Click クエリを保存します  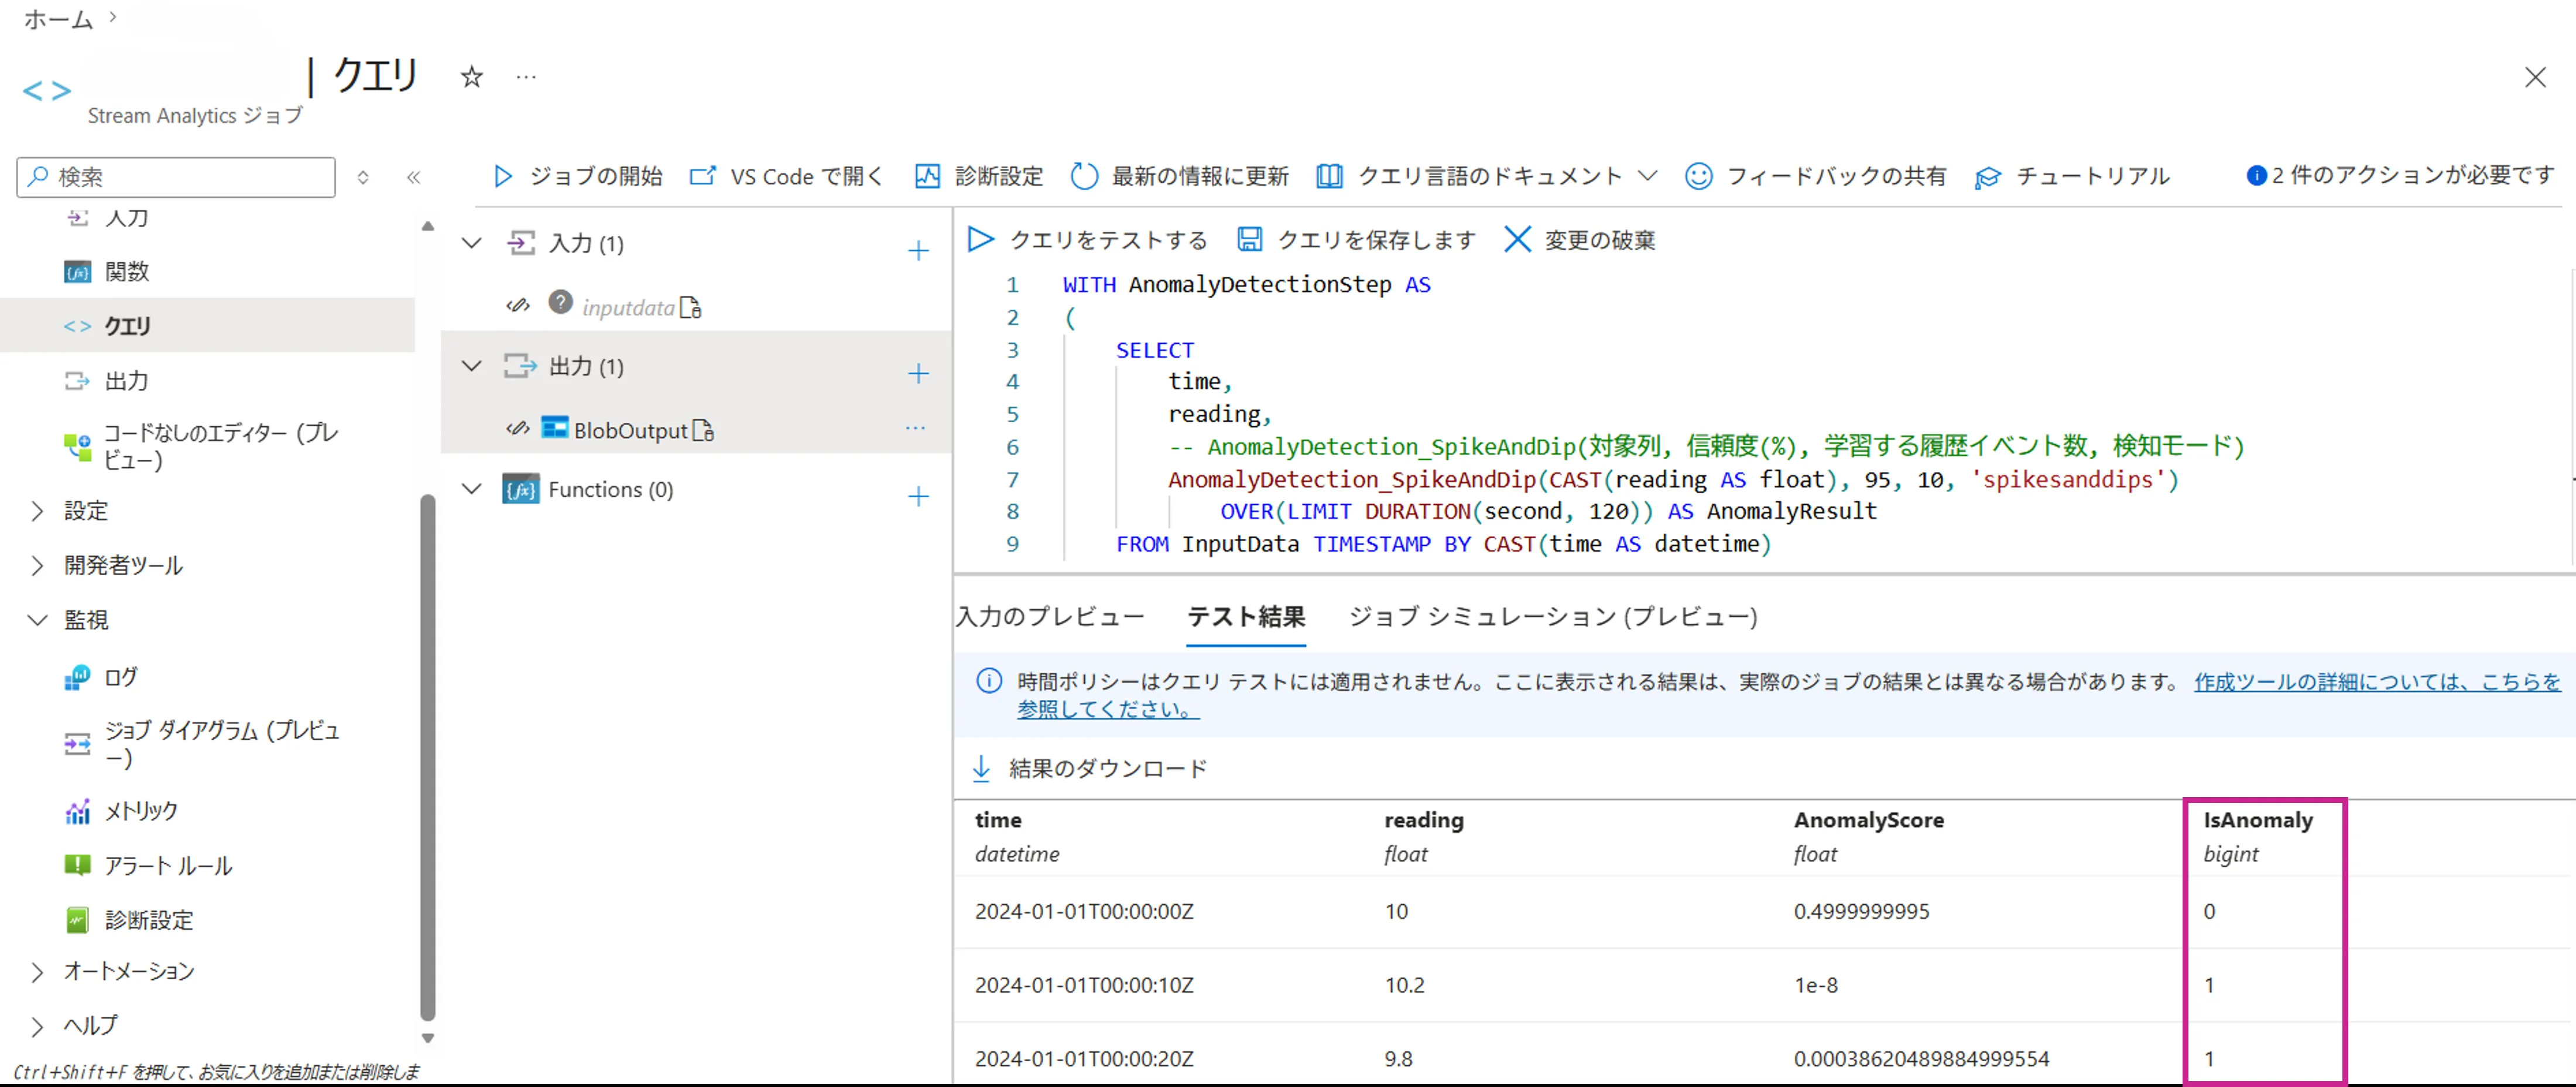click(1357, 240)
